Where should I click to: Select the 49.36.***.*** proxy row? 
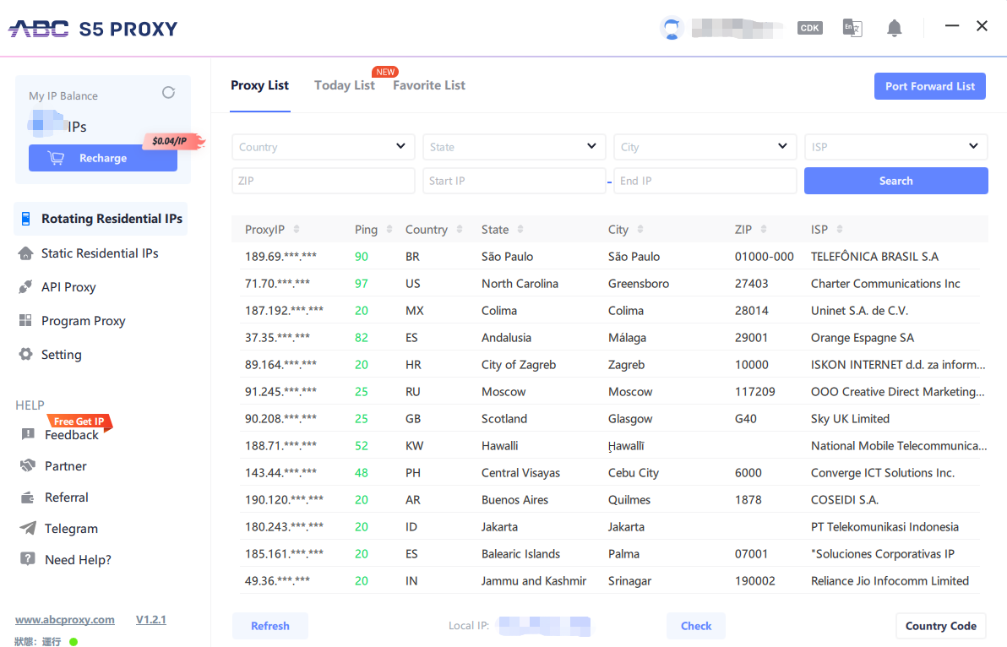point(609,580)
